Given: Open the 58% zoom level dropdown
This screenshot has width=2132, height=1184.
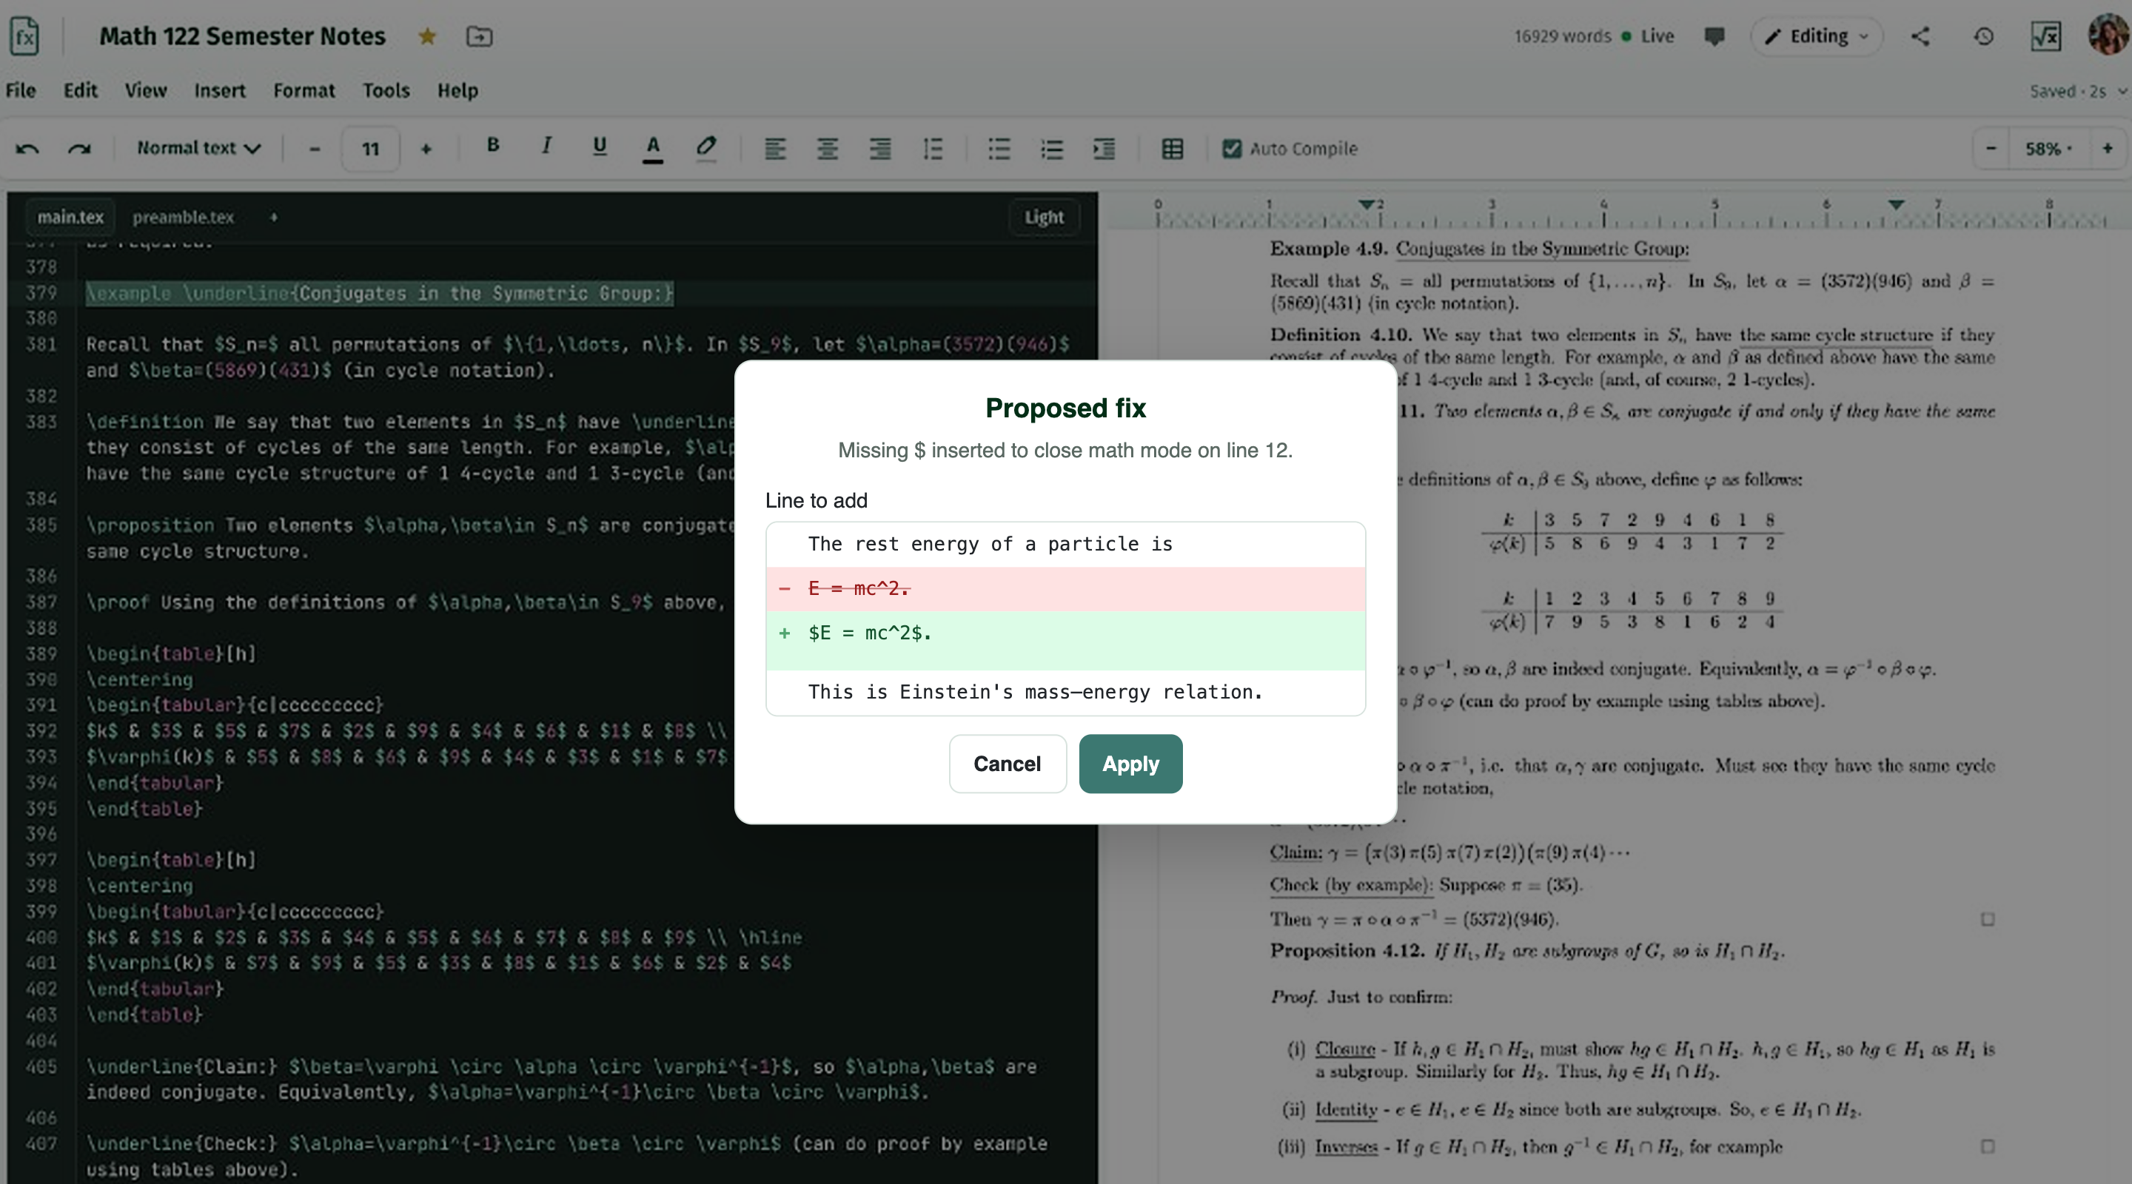Looking at the screenshot, I should [x=2048, y=149].
